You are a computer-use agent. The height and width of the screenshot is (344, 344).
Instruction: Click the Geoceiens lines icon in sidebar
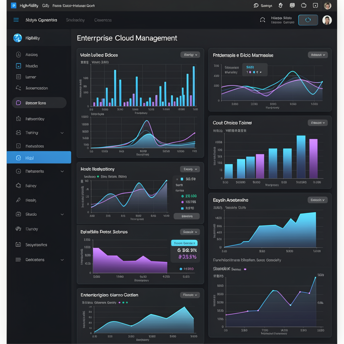(x=18, y=260)
